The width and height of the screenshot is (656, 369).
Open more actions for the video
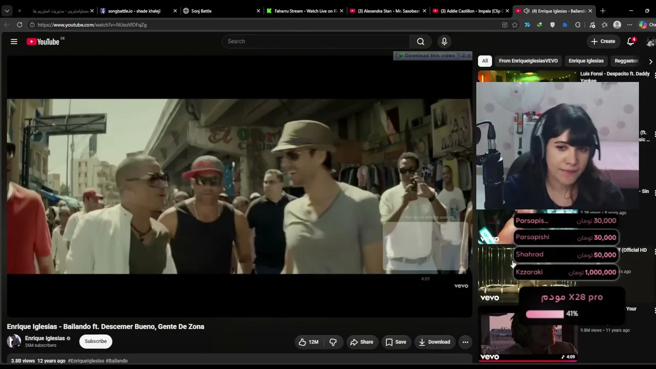[x=465, y=342]
